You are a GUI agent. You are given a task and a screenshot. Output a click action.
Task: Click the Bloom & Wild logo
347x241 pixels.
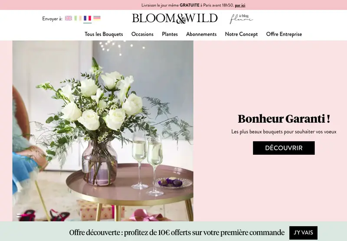click(175, 18)
